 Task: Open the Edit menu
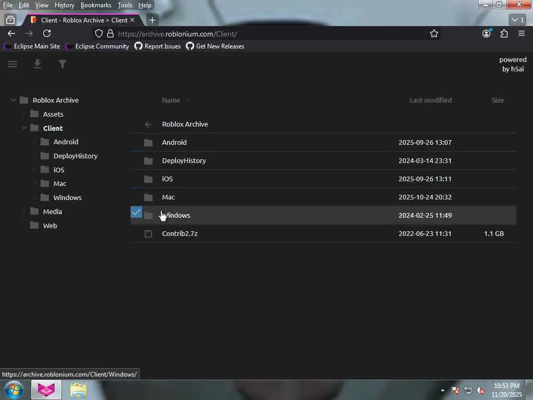click(x=23, y=5)
